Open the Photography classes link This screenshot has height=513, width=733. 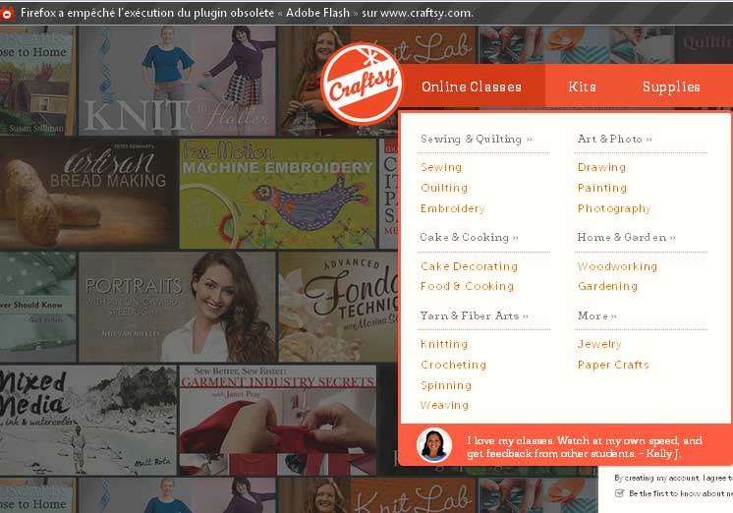coord(614,208)
